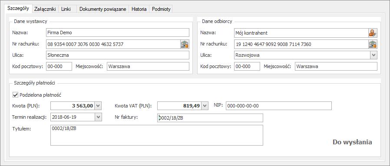
Task: Go to Dokumenty powiązane tab
Action: (x=103, y=9)
